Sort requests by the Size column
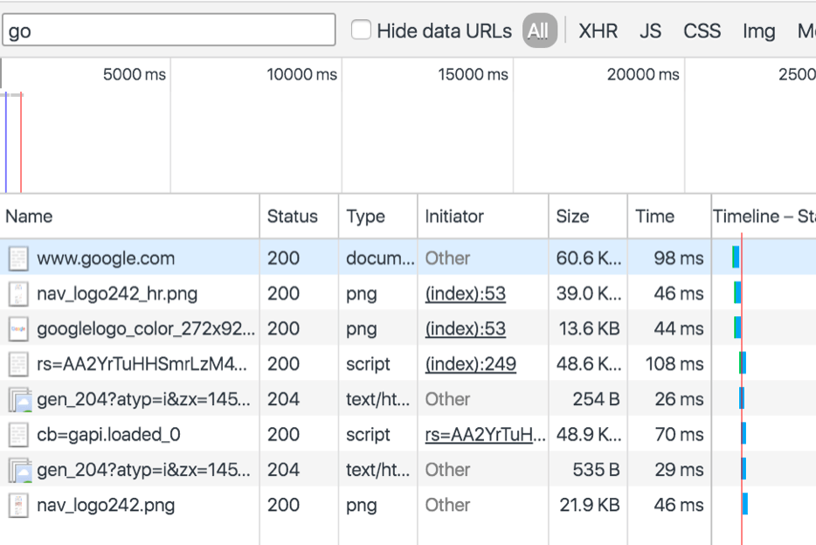Viewport: 816px width, 545px height. click(573, 217)
